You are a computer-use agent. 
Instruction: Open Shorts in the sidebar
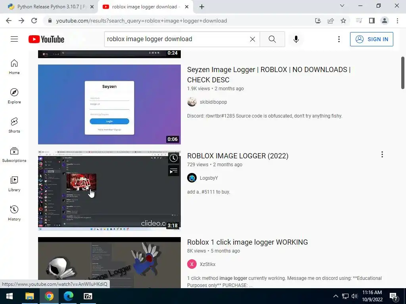pyautogui.click(x=14, y=125)
